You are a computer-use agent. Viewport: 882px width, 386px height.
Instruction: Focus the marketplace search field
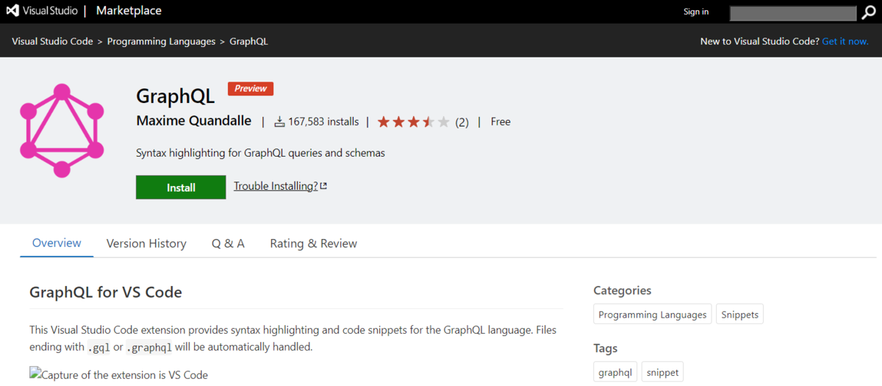[x=793, y=13]
